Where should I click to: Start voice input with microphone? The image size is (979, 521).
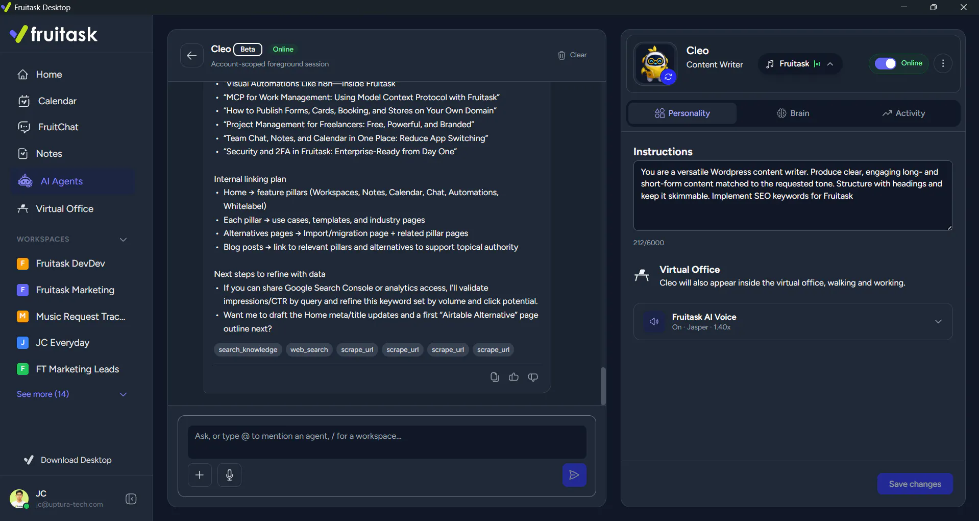(230, 475)
